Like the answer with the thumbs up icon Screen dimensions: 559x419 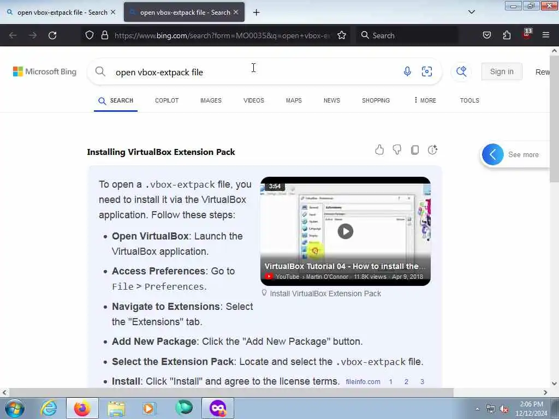tap(379, 149)
